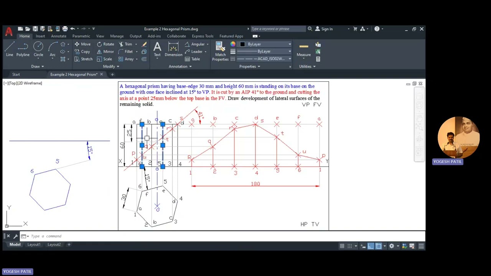This screenshot has height=276, width=491.
Task: Open the linetype ByLayer dropdown
Action: (x=264, y=51)
